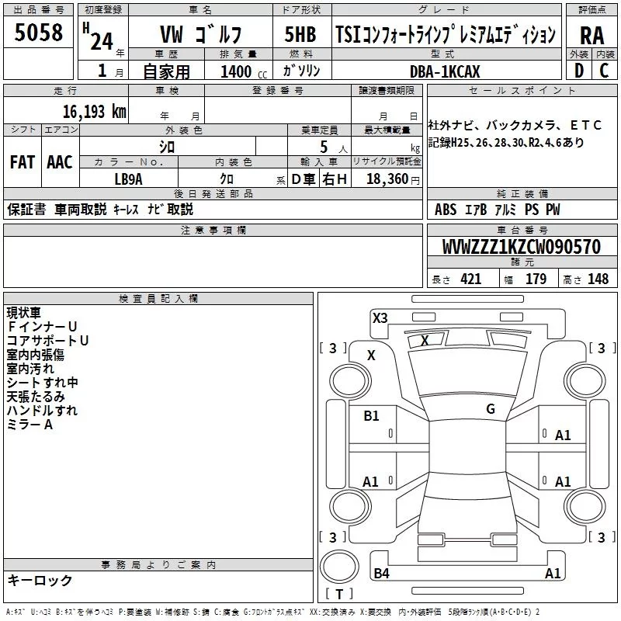Click the air conditioner code AAC
Image resolution: width=621 pixels, height=621 pixels.
pos(60,162)
